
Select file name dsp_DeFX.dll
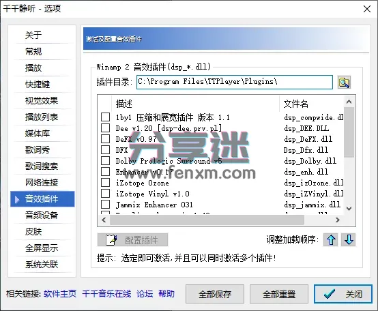point(308,139)
